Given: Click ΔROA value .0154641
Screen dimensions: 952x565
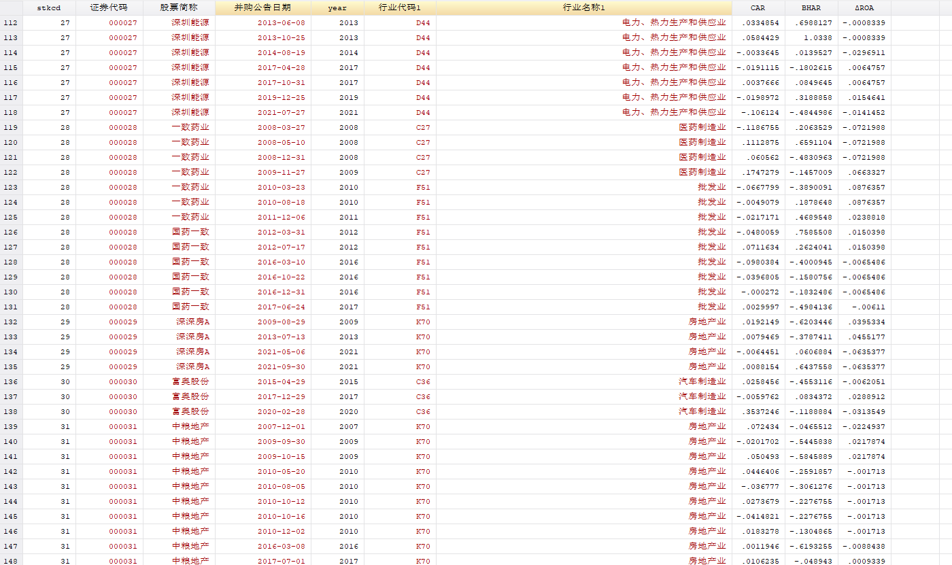Looking at the screenshot, I should click(866, 97).
